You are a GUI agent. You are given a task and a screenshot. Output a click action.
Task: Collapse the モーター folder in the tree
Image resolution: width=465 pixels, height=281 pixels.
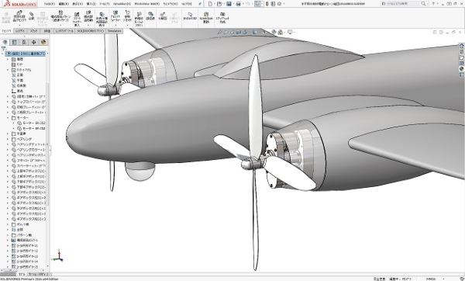8,118
